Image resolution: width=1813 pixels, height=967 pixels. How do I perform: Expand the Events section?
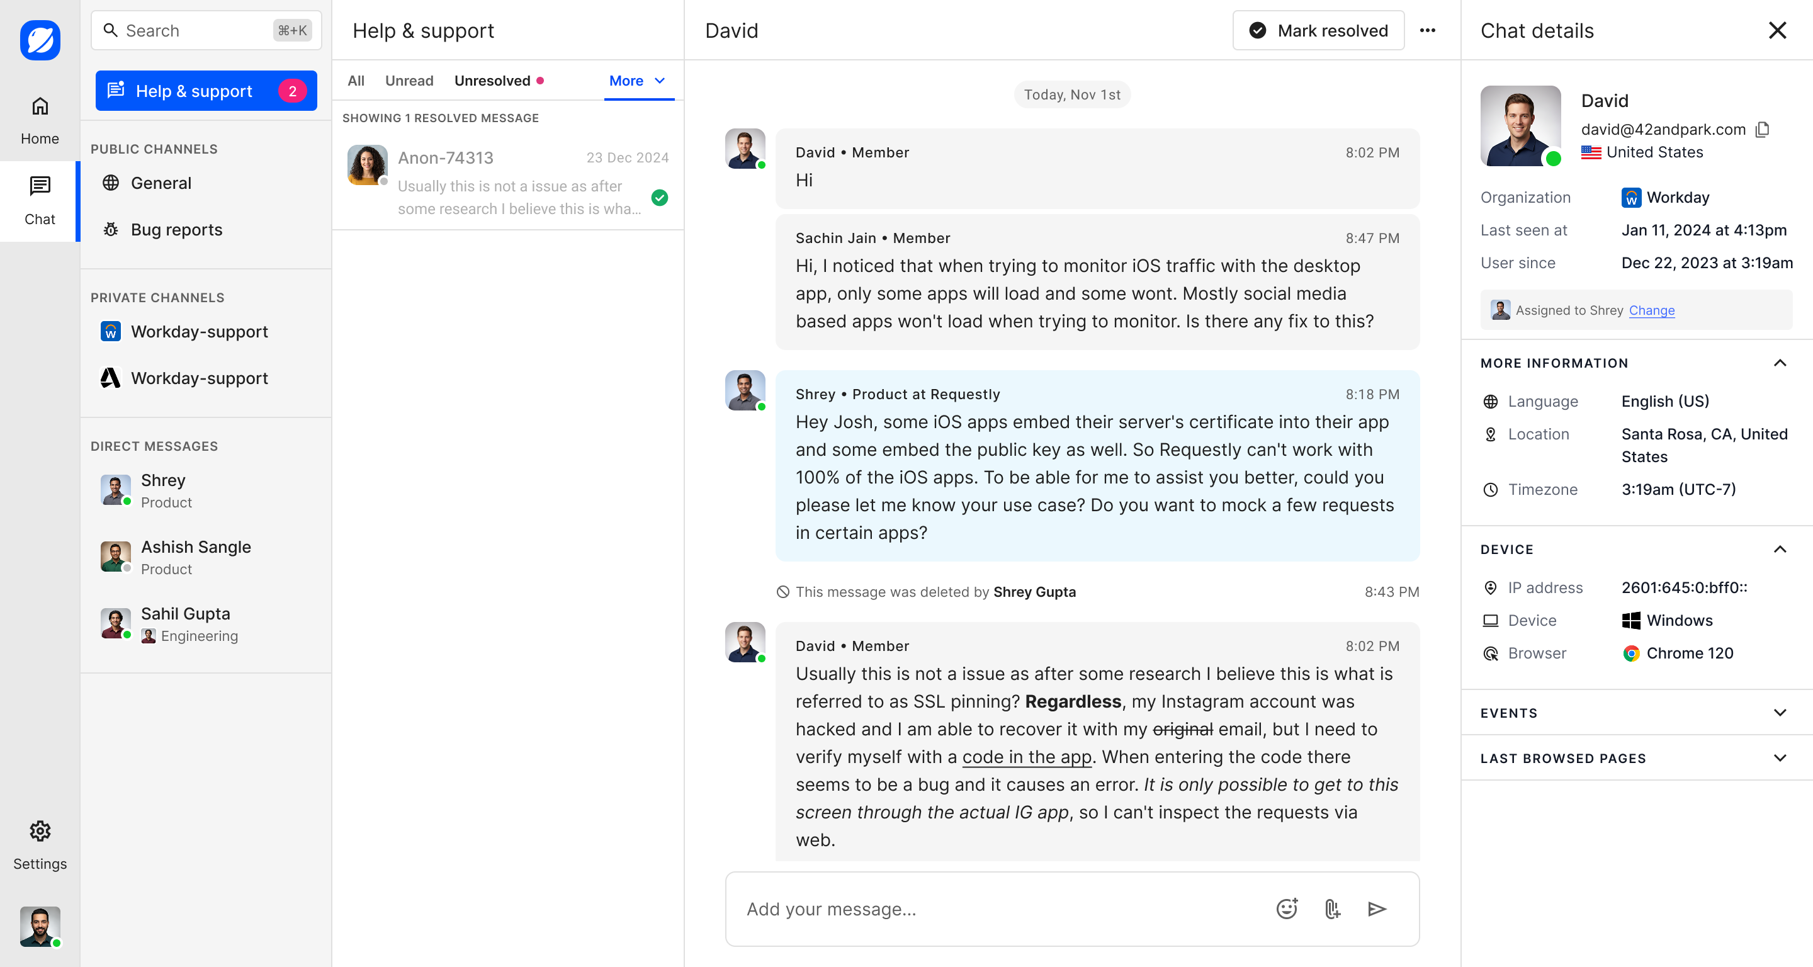(x=1780, y=713)
